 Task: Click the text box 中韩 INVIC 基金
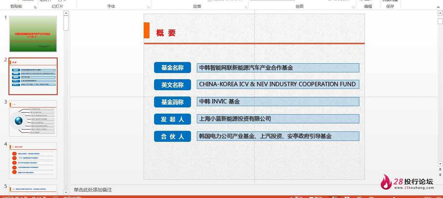(278, 102)
